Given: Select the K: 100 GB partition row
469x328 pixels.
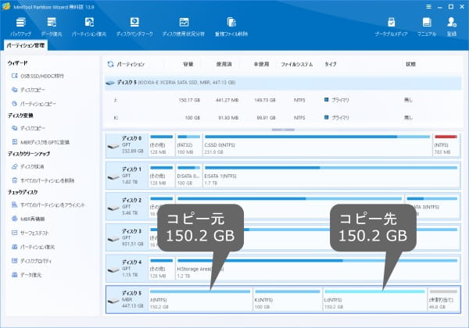Looking at the screenshot, I should point(283,118).
